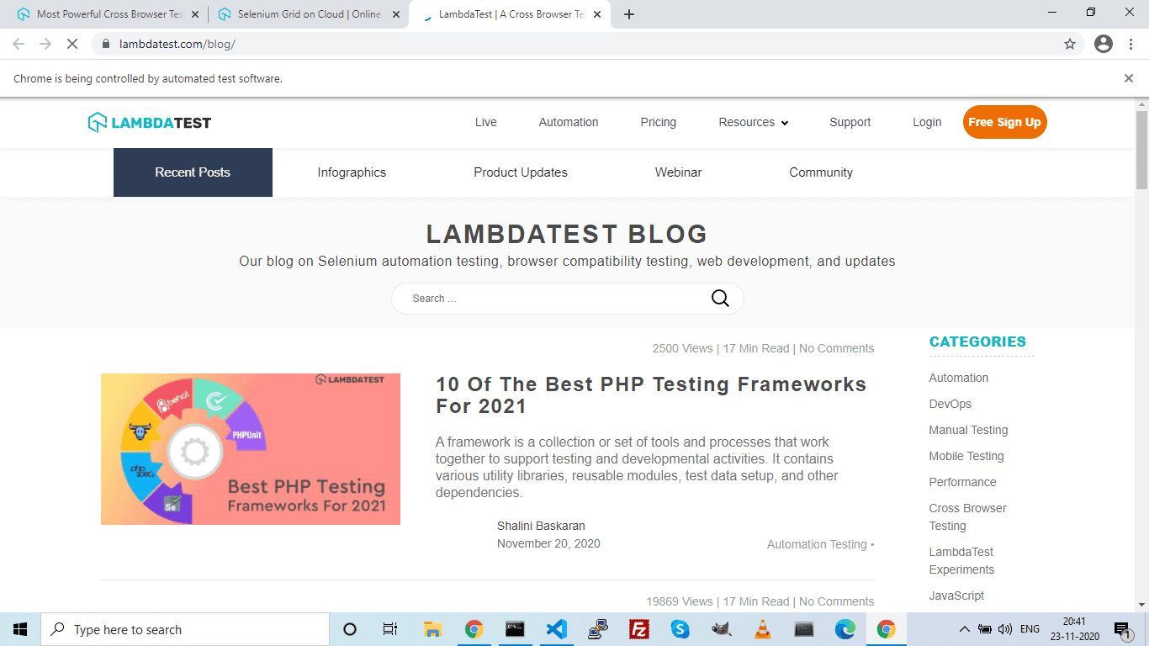Image resolution: width=1149 pixels, height=646 pixels.
Task: Open the Windows Start menu
Action: tap(20, 629)
